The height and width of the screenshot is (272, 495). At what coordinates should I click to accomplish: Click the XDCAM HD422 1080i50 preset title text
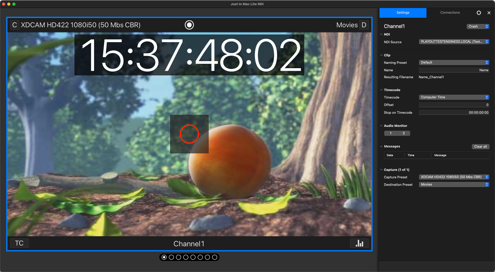(81, 25)
